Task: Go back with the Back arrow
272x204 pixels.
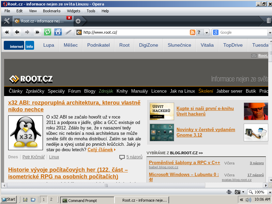Action: point(17,32)
